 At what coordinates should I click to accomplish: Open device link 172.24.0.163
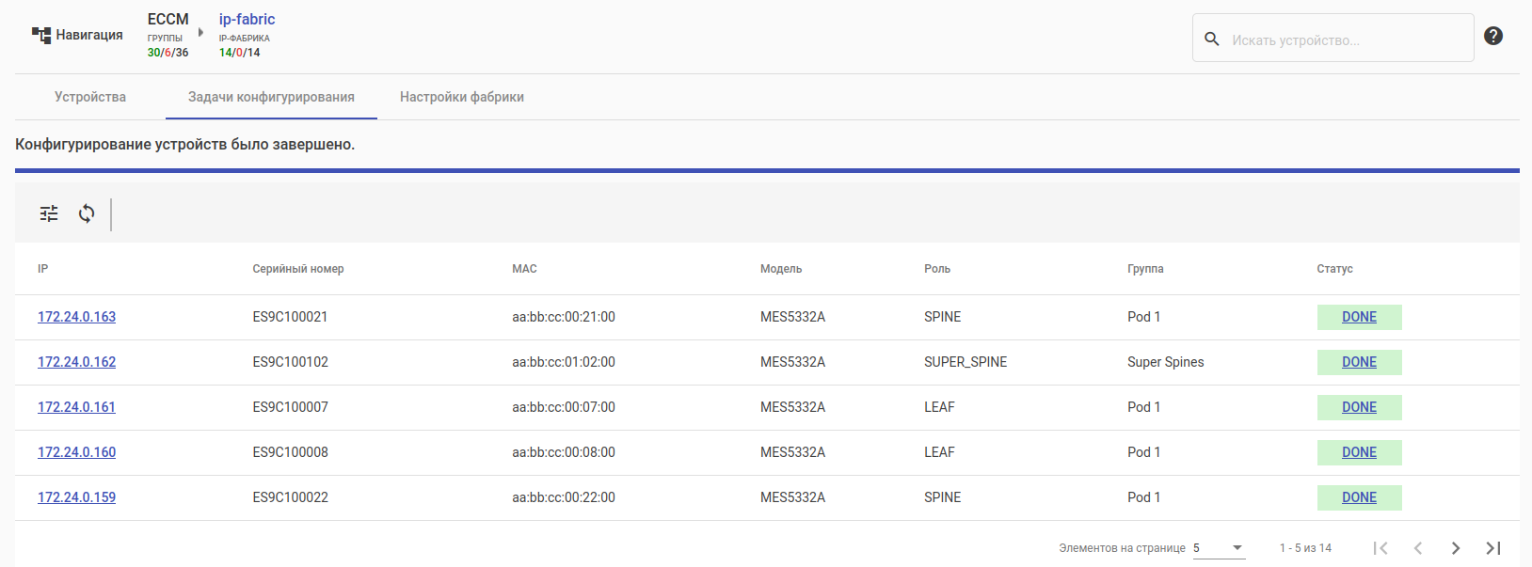(x=76, y=317)
